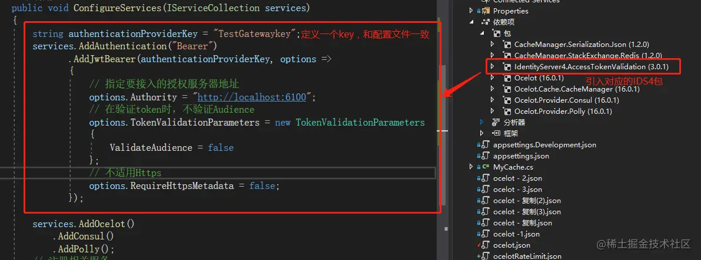701x260 pixels.
Task: Click the Ocelot (16.0.1) package icon
Action: (x=507, y=77)
